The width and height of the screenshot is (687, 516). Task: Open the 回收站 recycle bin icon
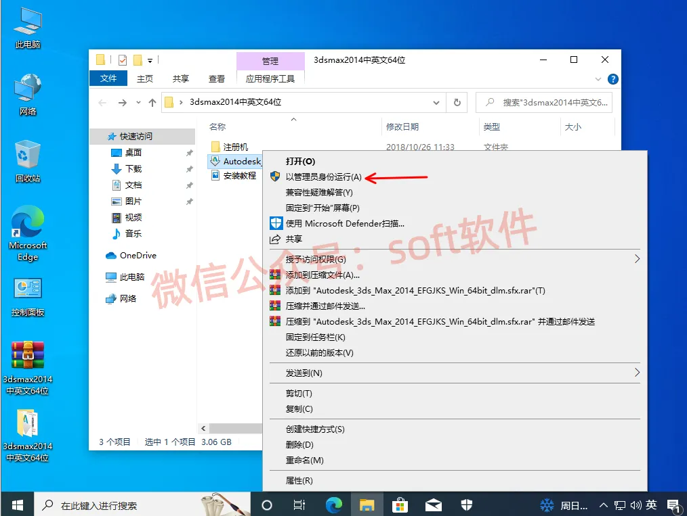click(28, 162)
